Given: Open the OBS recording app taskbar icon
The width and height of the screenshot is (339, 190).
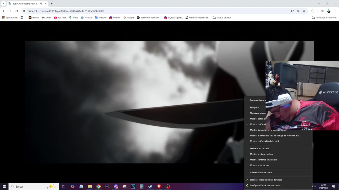Looking at the screenshot, I should pyautogui.click(x=168, y=187).
